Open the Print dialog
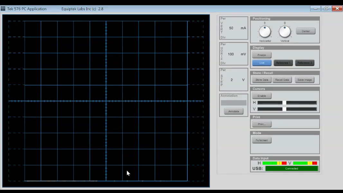Viewport: 343px width, 193px height. click(262, 124)
